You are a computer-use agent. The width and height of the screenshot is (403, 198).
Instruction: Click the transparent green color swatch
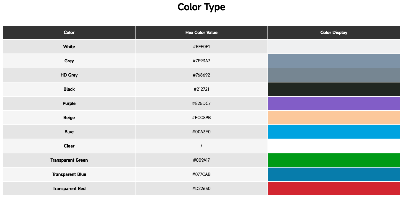(x=334, y=160)
